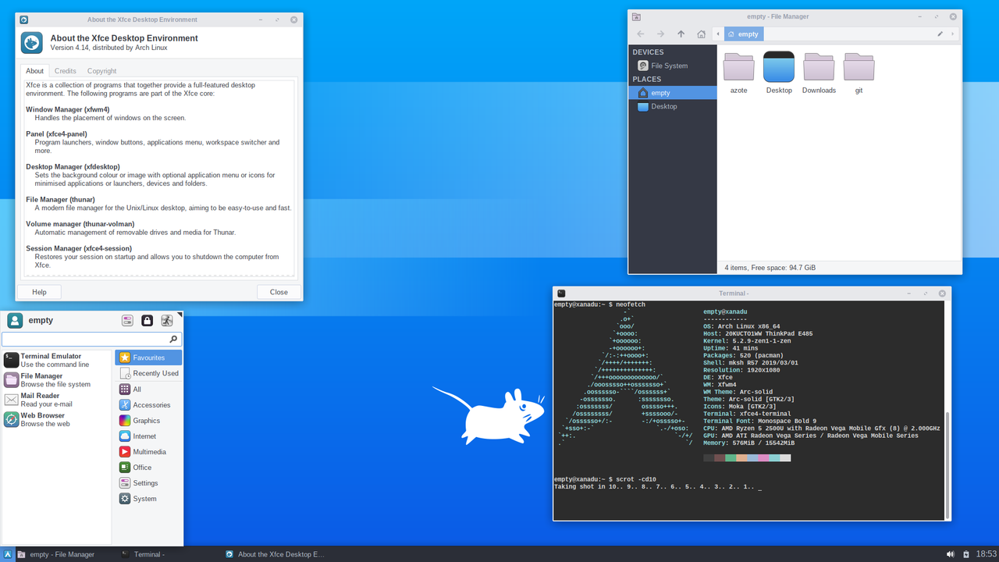The width and height of the screenshot is (999, 562).
Task: Click the menu resize corner triangle
Action: coord(180,314)
